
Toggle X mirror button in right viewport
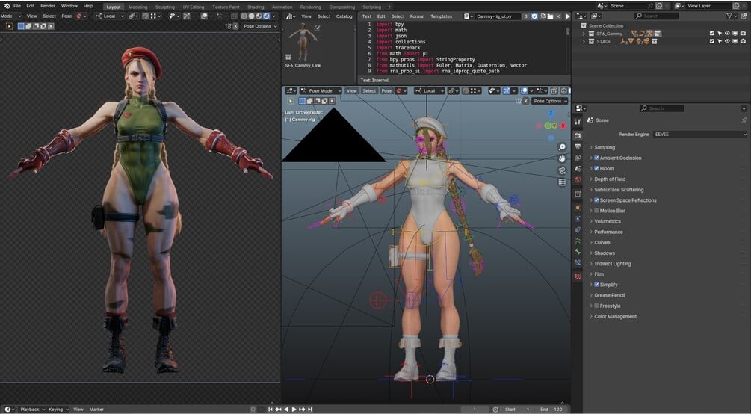tap(525, 101)
